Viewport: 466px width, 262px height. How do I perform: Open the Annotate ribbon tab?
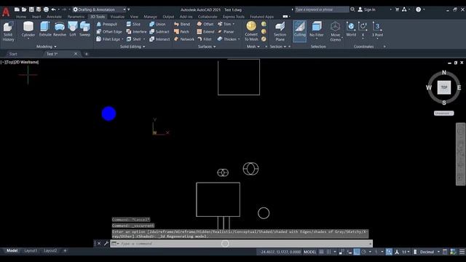click(x=54, y=17)
